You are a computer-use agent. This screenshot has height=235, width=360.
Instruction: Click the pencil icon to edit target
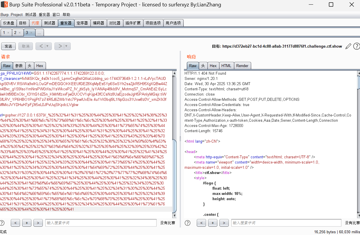coord(348,46)
